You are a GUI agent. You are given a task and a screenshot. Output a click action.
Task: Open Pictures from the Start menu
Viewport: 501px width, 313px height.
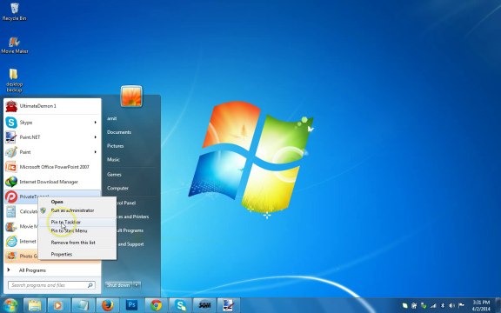pyautogui.click(x=116, y=146)
